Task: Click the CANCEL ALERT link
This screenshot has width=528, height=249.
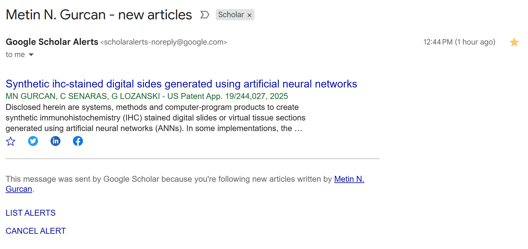Action: (36, 231)
